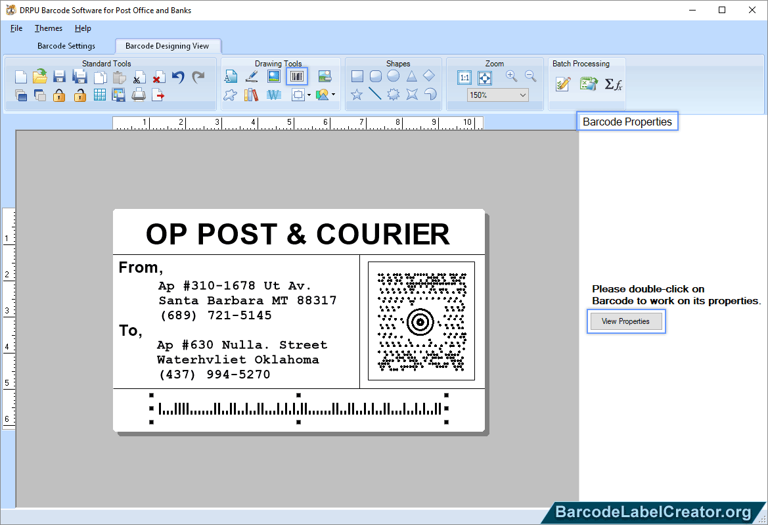This screenshot has height=525, width=768.
Task: Open the Help menu
Action: click(x=83, y=28)
